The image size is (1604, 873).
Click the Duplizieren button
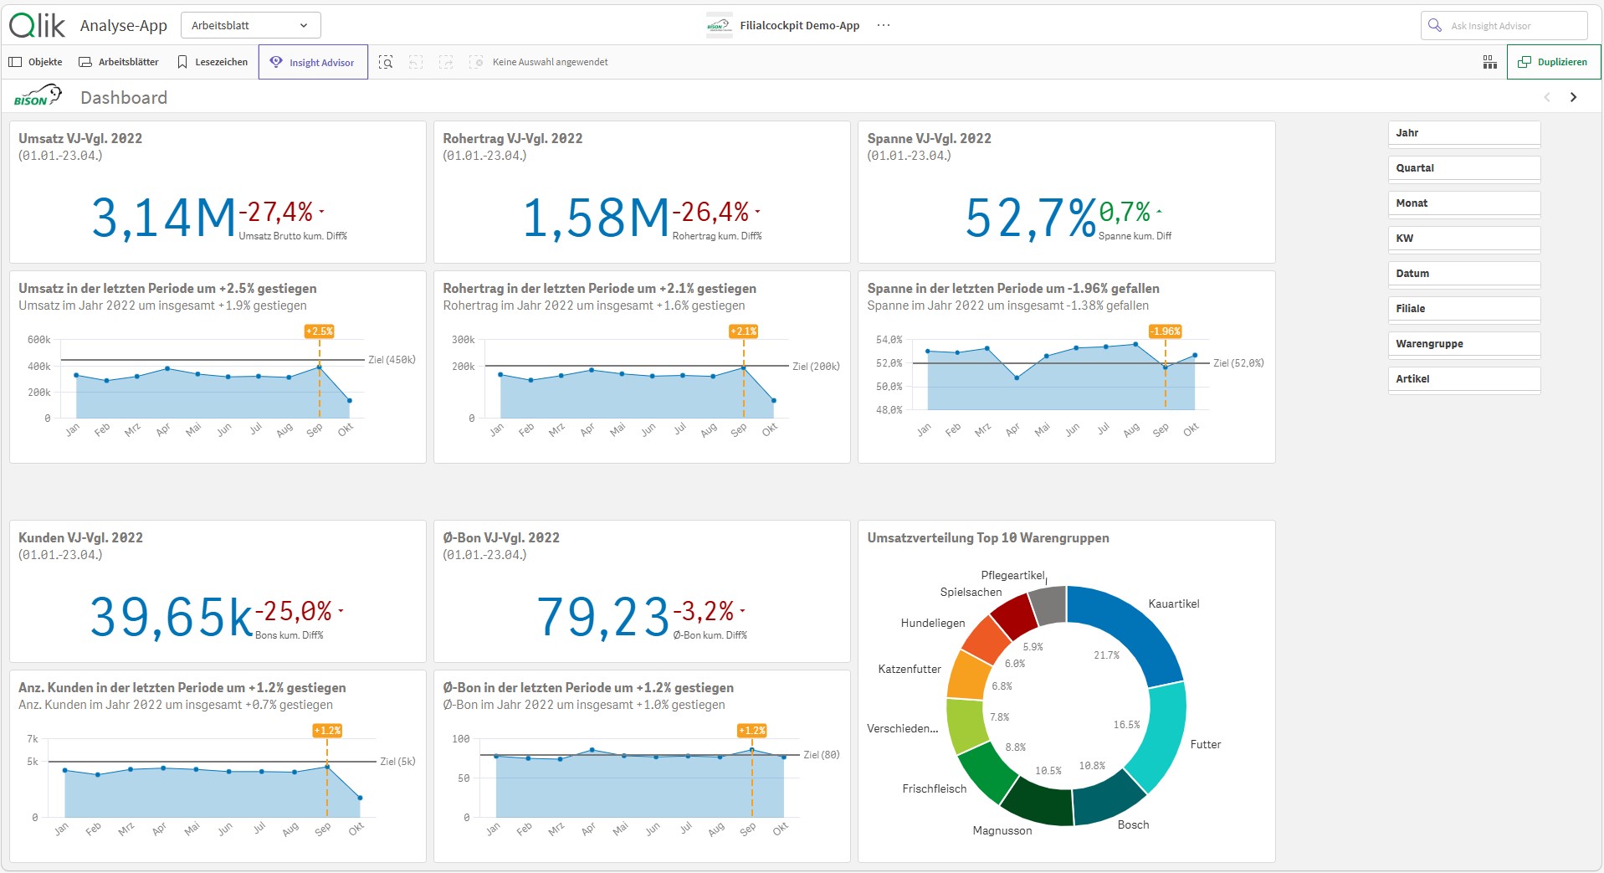[1553, 62]
